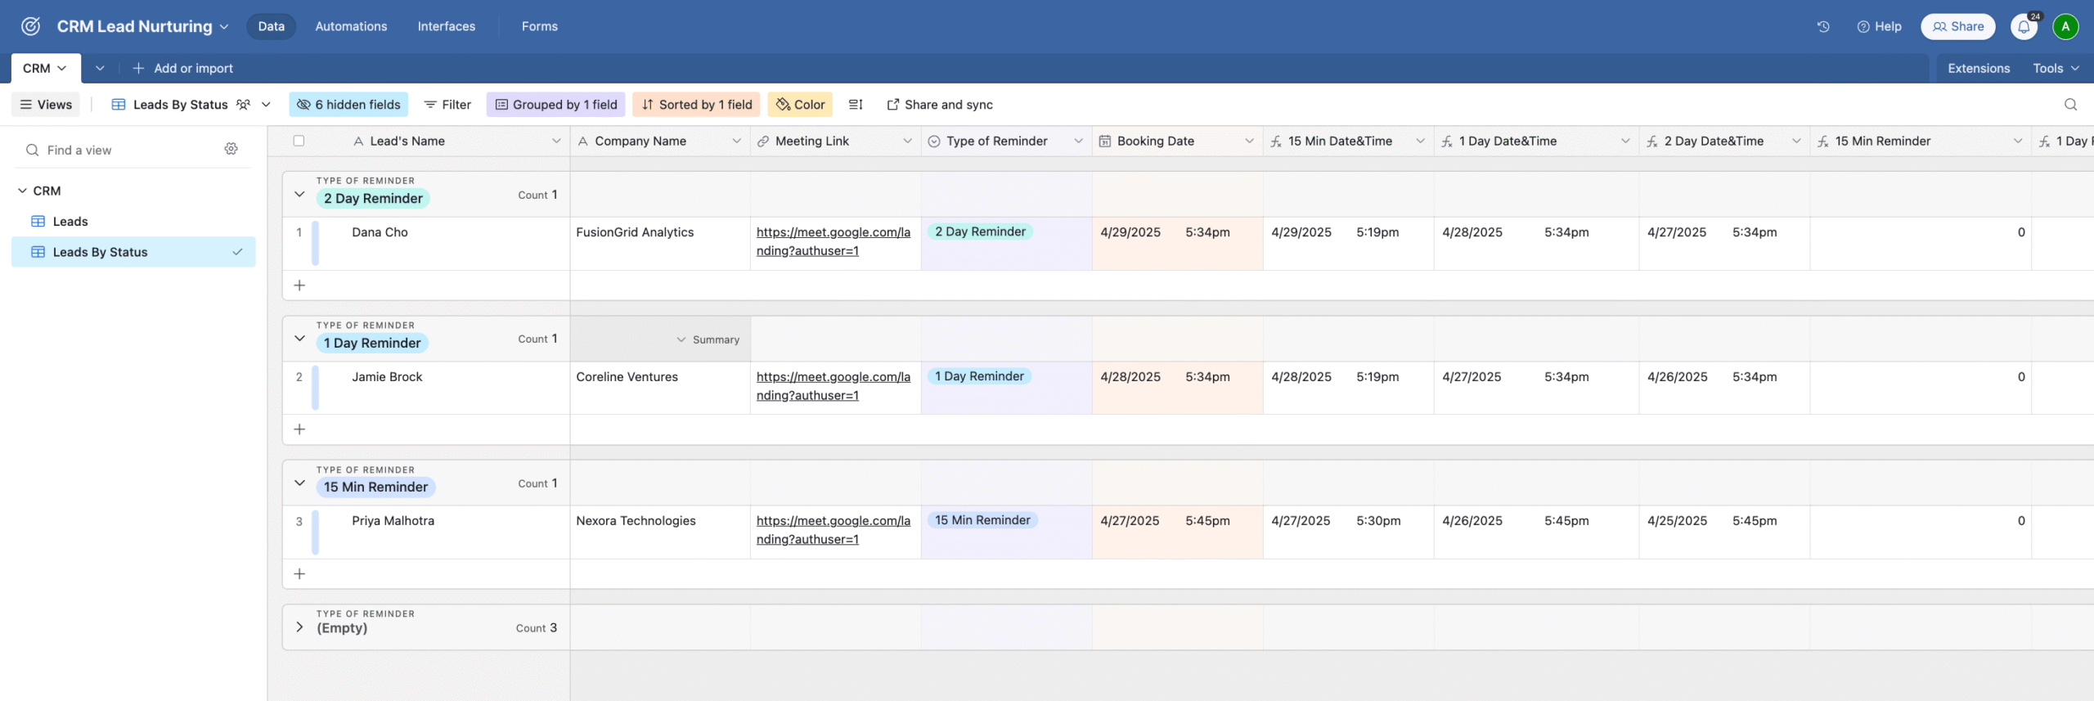
Task: Click the Airtable home logo icon
Action: click(30, 26)
